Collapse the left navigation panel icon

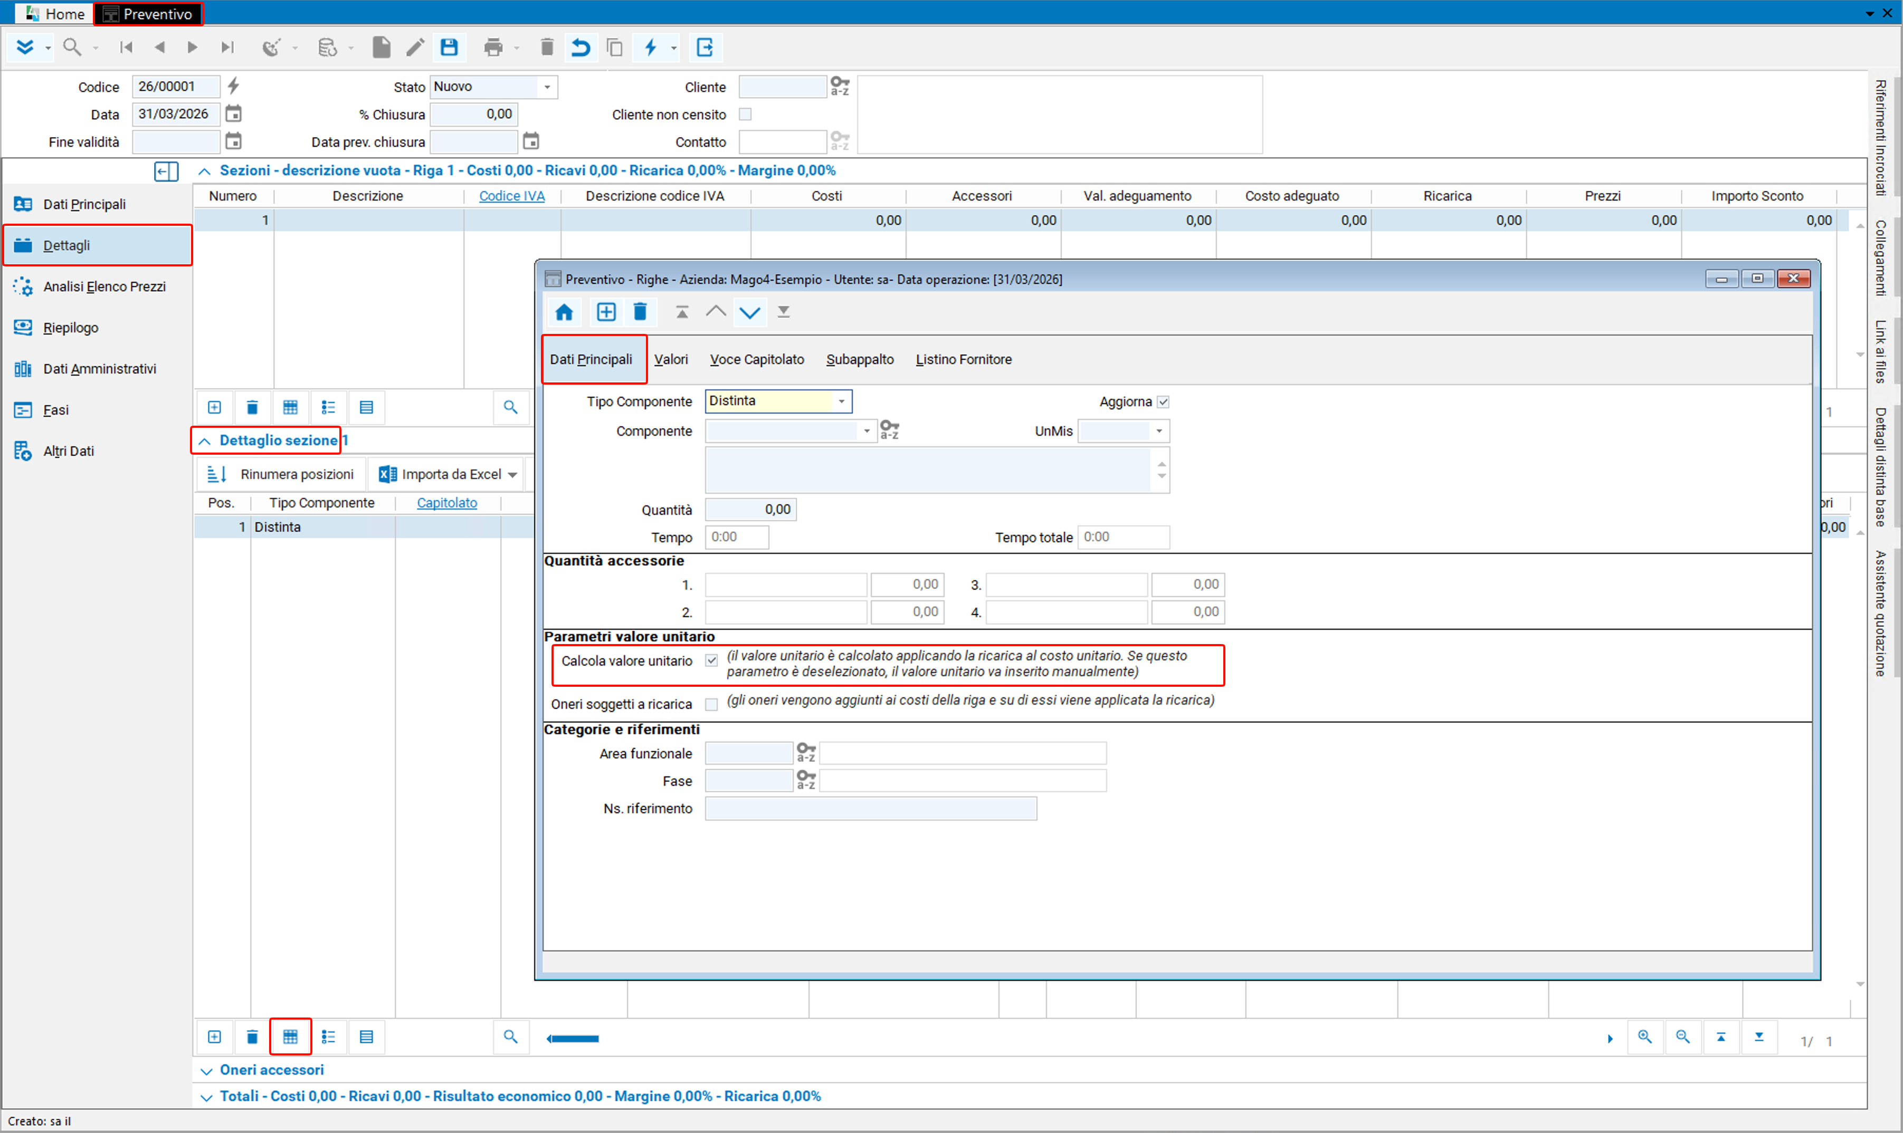point(166,171)
